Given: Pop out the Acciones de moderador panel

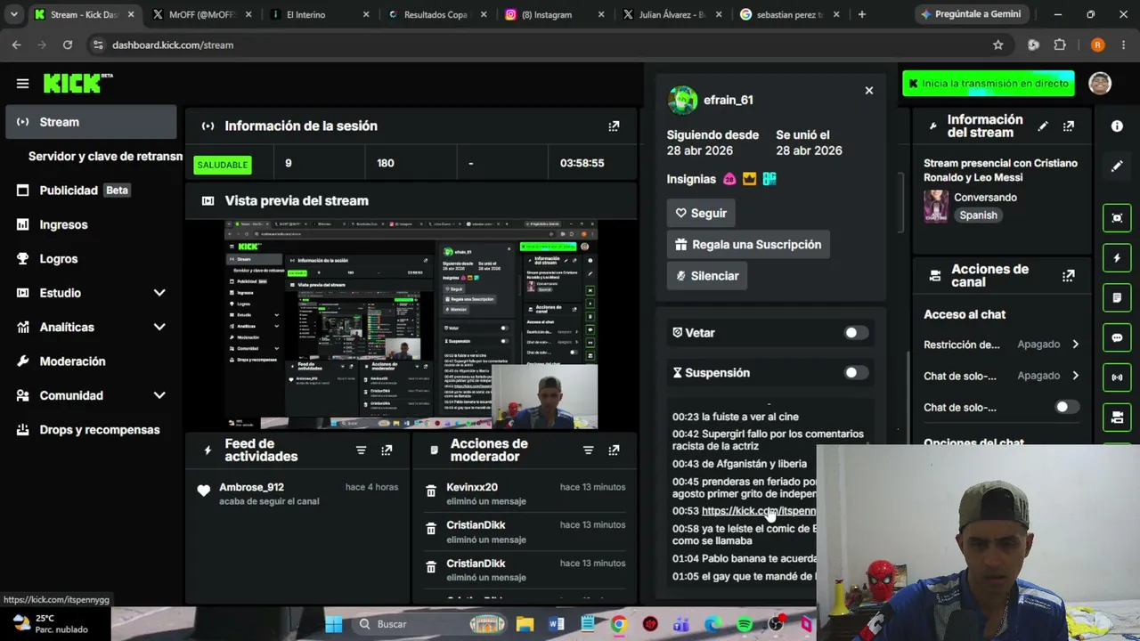Looking at the screenshot, I should (614, 450).
